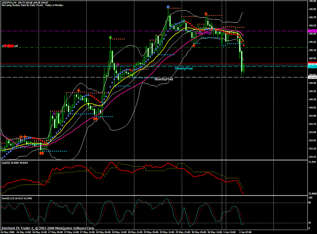Select the green dash-dot horizontal line
The width and height of the screenshot is (317, 234).
154,48
